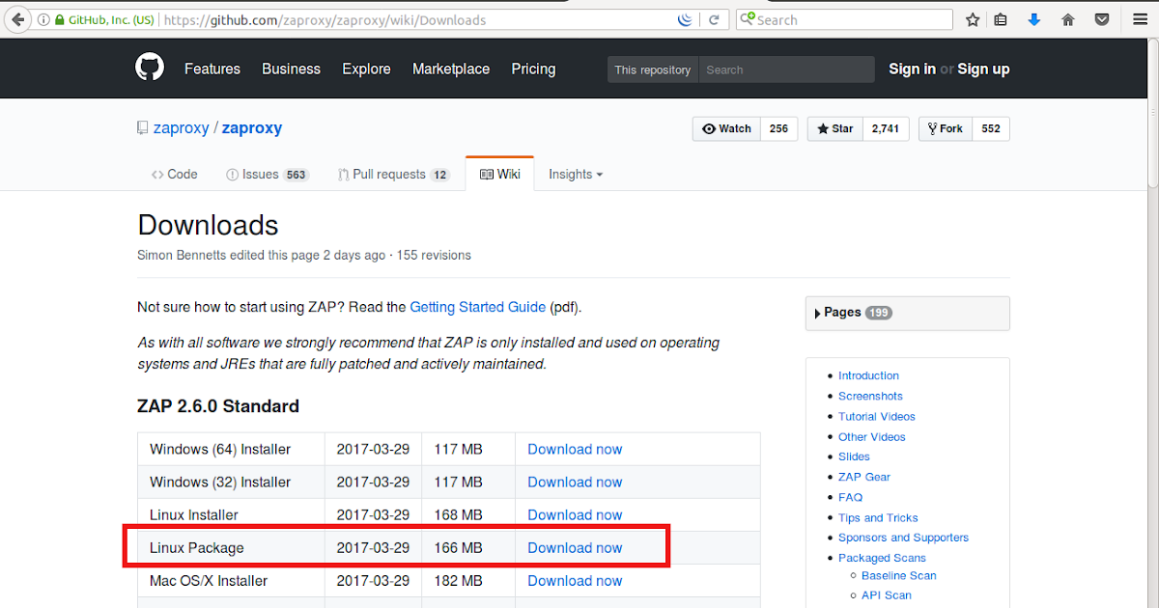
Task: Click the Pages box icon in sidebar
Action: (x=818, y=313)
